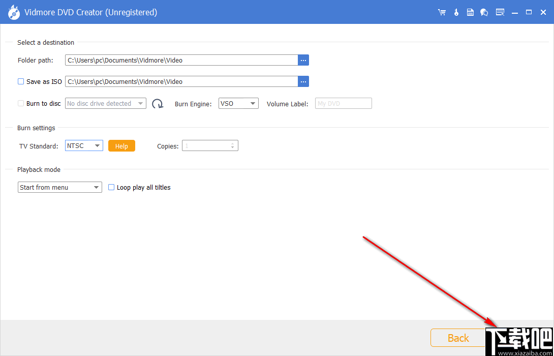This screenshot has height=356, width=554.
Task: Click the 'Playback mode' heading
Action: coord(39,170)
